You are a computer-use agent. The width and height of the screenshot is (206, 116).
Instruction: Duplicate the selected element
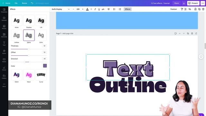click(x=199, y=9)
